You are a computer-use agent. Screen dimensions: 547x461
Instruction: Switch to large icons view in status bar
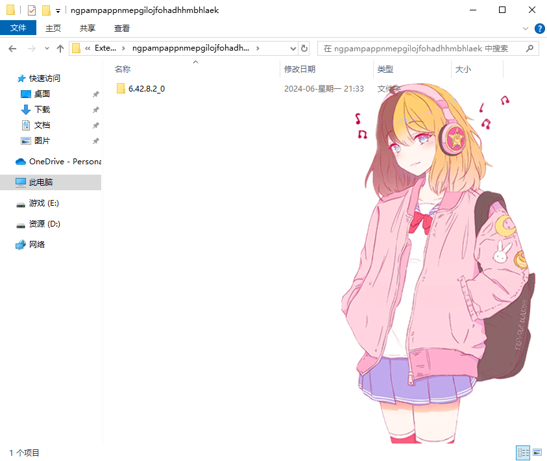537,453
